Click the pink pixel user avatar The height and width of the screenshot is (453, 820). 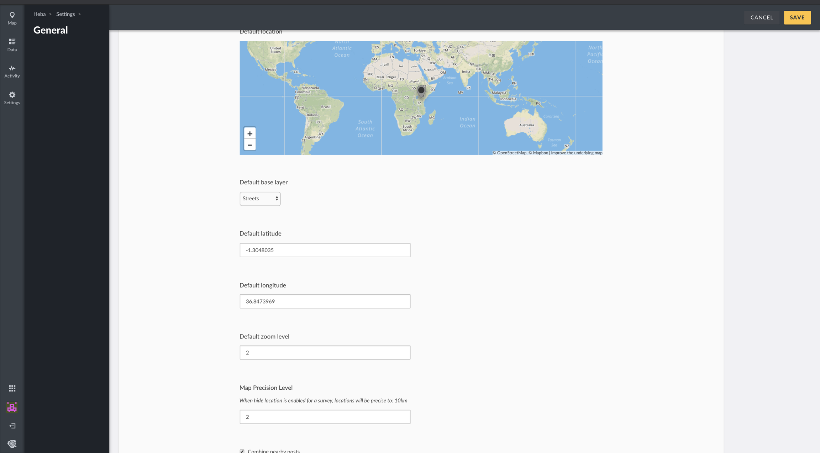12,407
